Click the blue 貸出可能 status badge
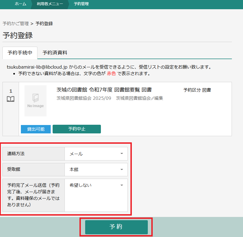The height and width of the screenshot is (237, 243). tap(36, 129)
